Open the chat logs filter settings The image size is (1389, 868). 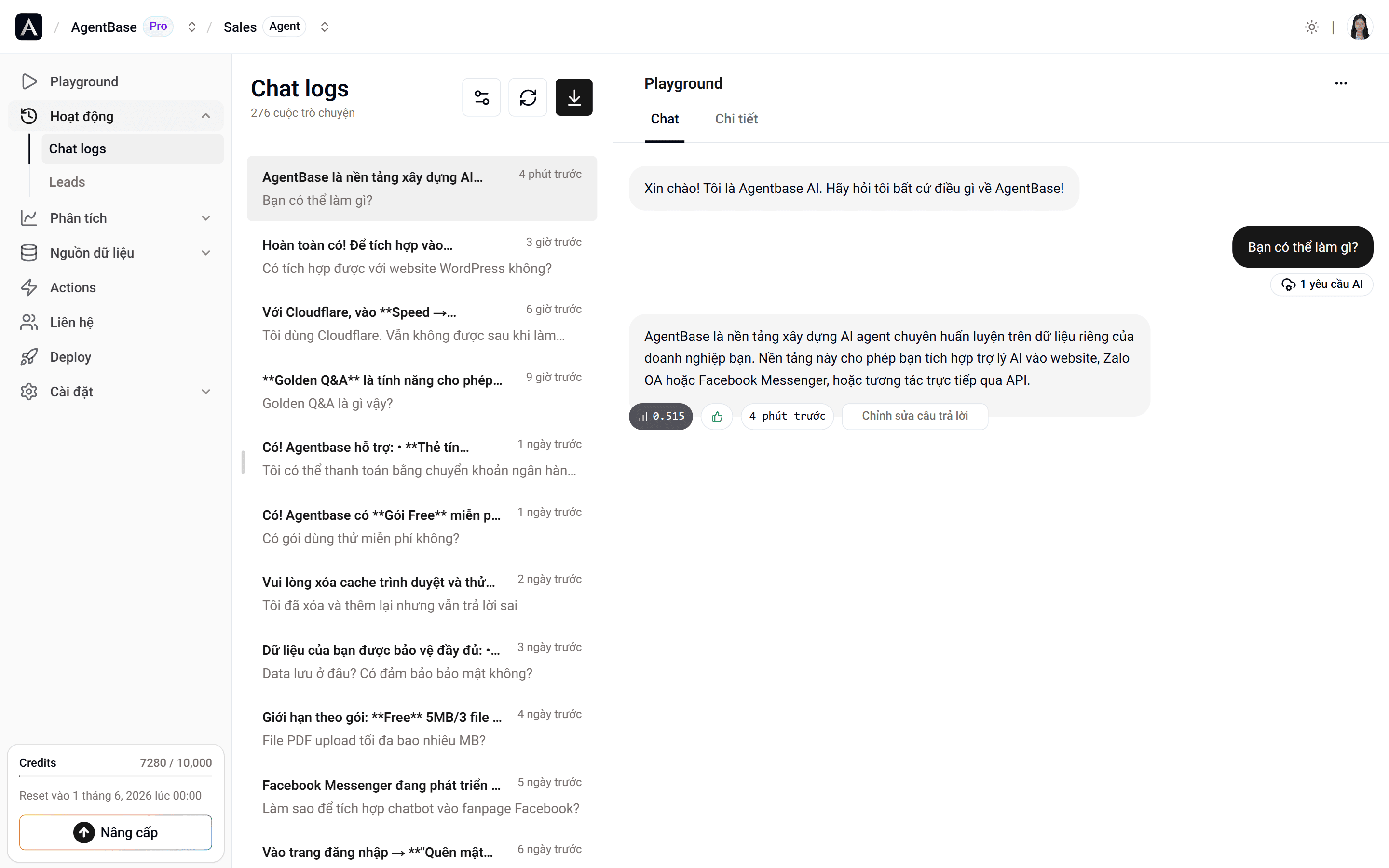(x=481, y=97)
